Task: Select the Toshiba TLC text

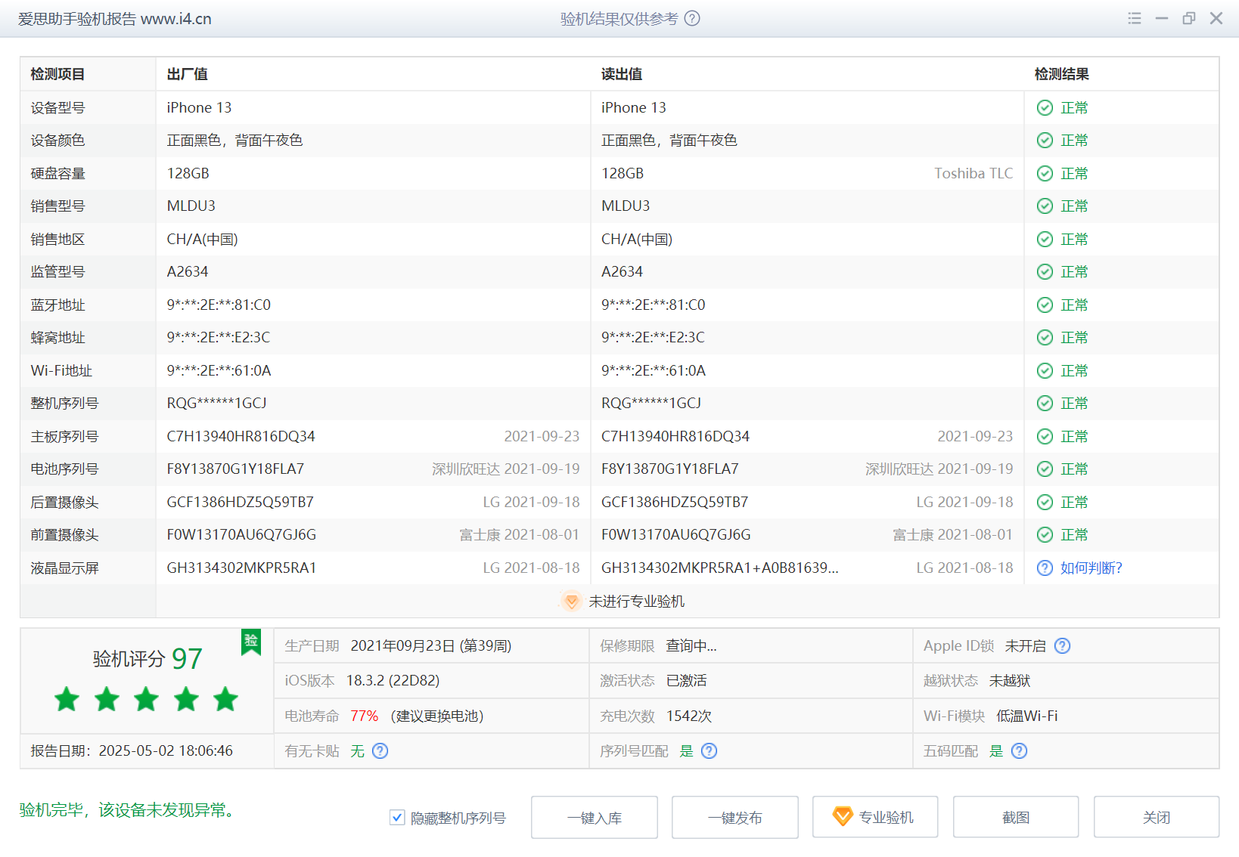Action: click(973, 173)
